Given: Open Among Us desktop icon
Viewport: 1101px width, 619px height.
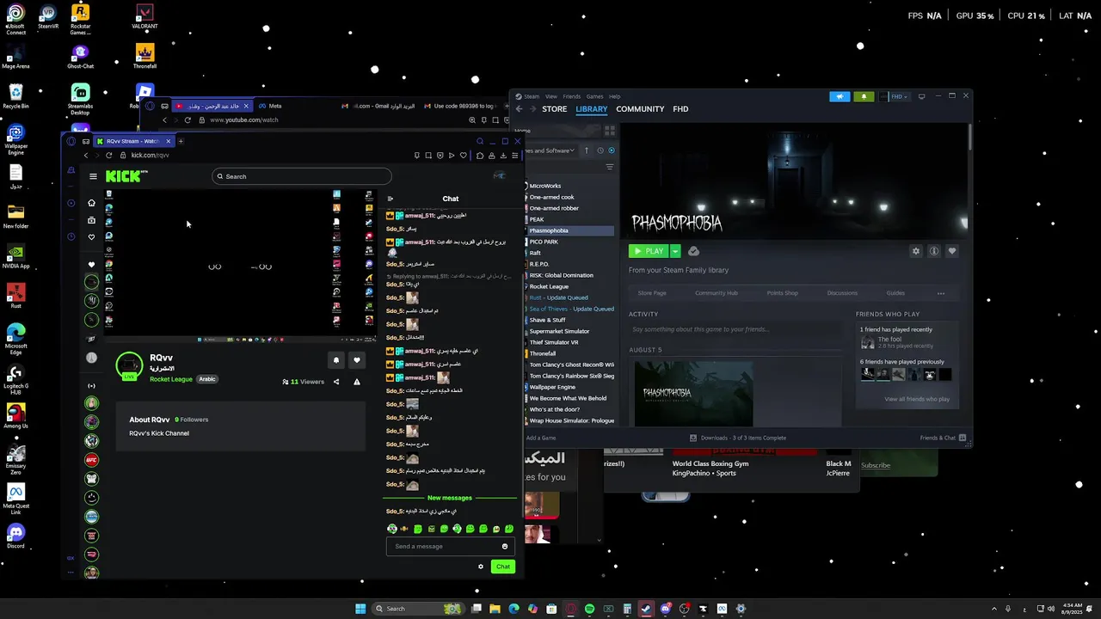Looking at the screenshot, I should tap(15, 415).
